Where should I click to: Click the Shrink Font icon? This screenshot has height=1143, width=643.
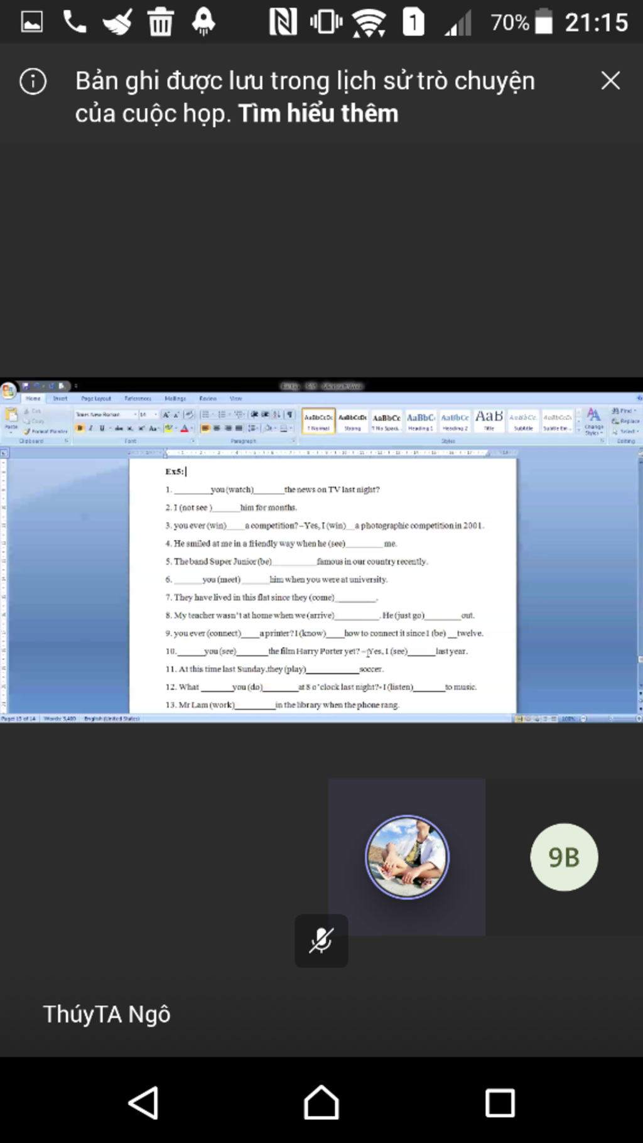(x=176, y=414)
